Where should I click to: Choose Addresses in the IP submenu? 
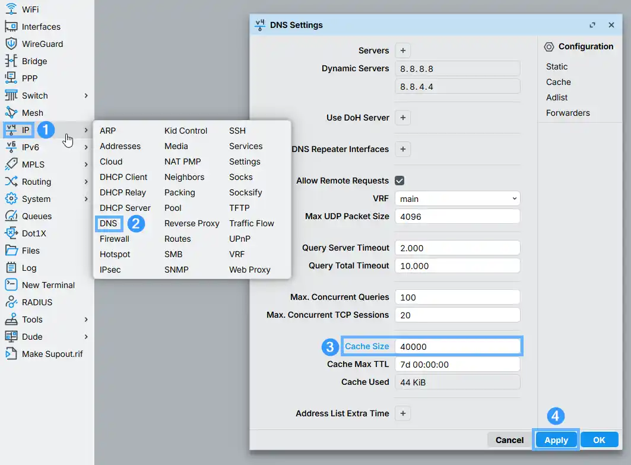tap(121, 146)
